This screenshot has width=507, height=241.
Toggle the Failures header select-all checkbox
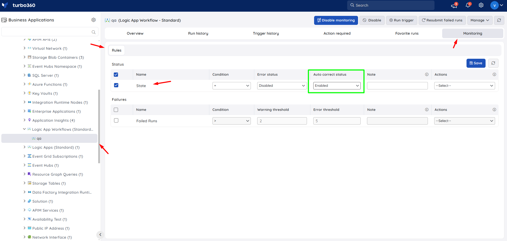coord(116,110)
